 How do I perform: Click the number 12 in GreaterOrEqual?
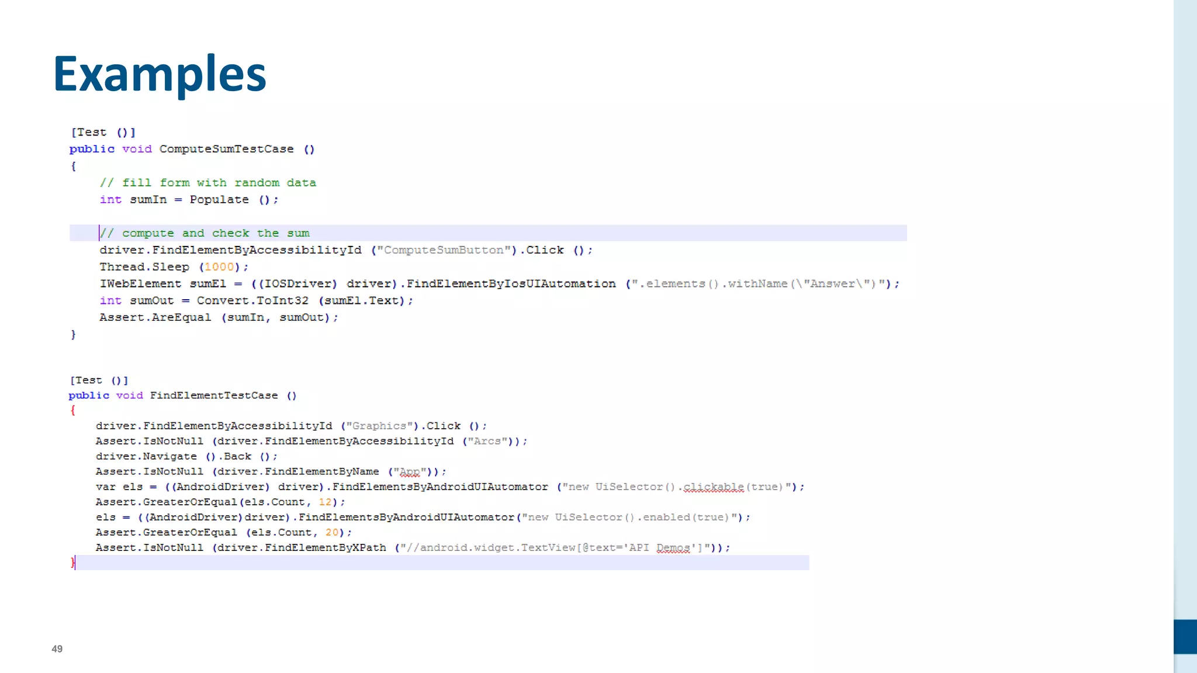point(325,502)
